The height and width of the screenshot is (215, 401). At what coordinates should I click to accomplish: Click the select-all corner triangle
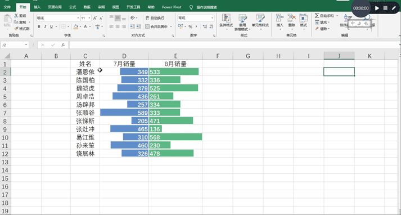point(7,56)
